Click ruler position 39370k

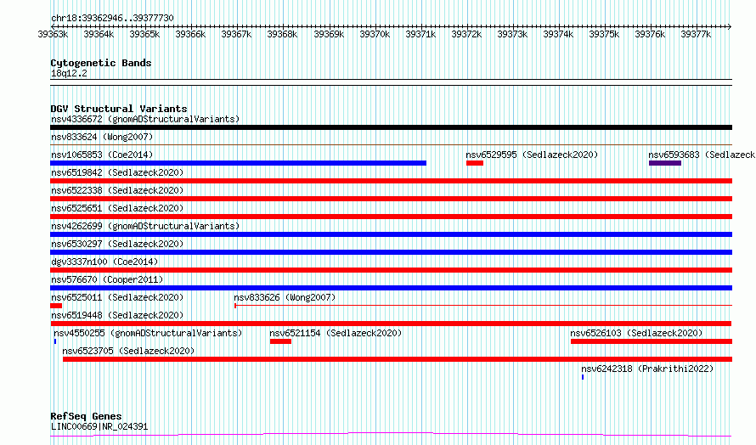tap(375, 34)
